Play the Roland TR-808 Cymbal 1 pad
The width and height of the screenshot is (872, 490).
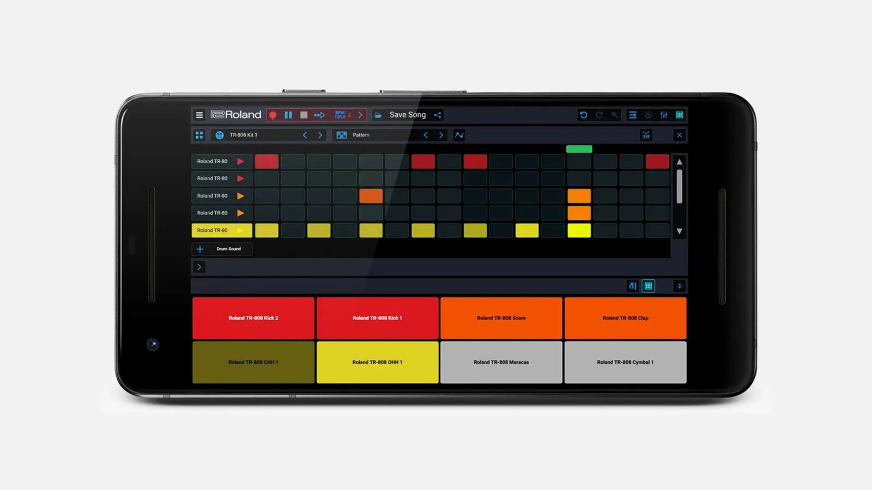625,362
